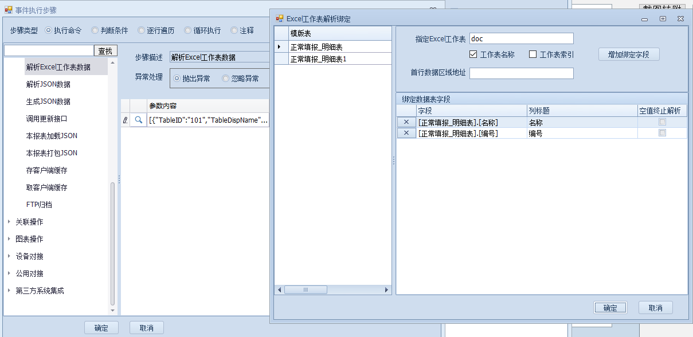Click the pencil edit icon in parameter row

pos(126,120)
